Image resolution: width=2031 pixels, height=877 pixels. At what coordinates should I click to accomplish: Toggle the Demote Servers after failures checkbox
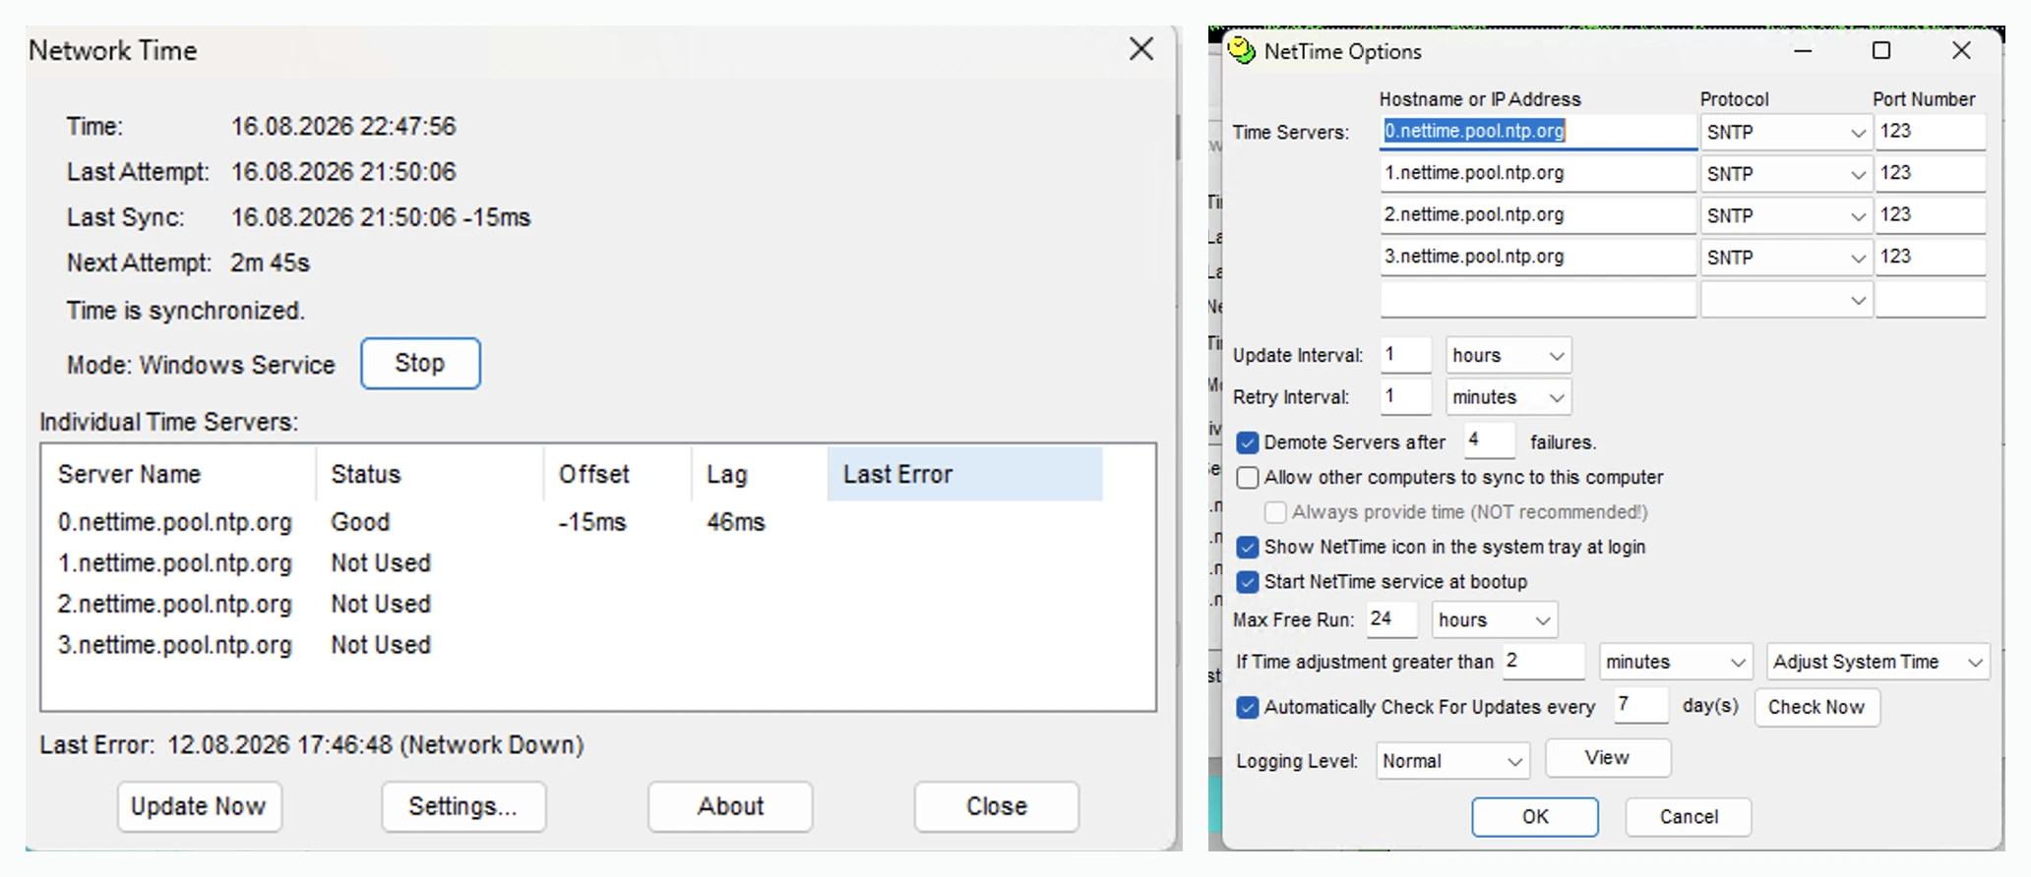[1248, 442]
